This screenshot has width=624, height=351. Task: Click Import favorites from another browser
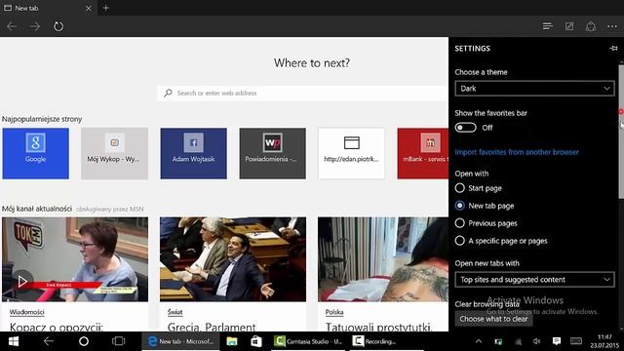pos(517,152)
